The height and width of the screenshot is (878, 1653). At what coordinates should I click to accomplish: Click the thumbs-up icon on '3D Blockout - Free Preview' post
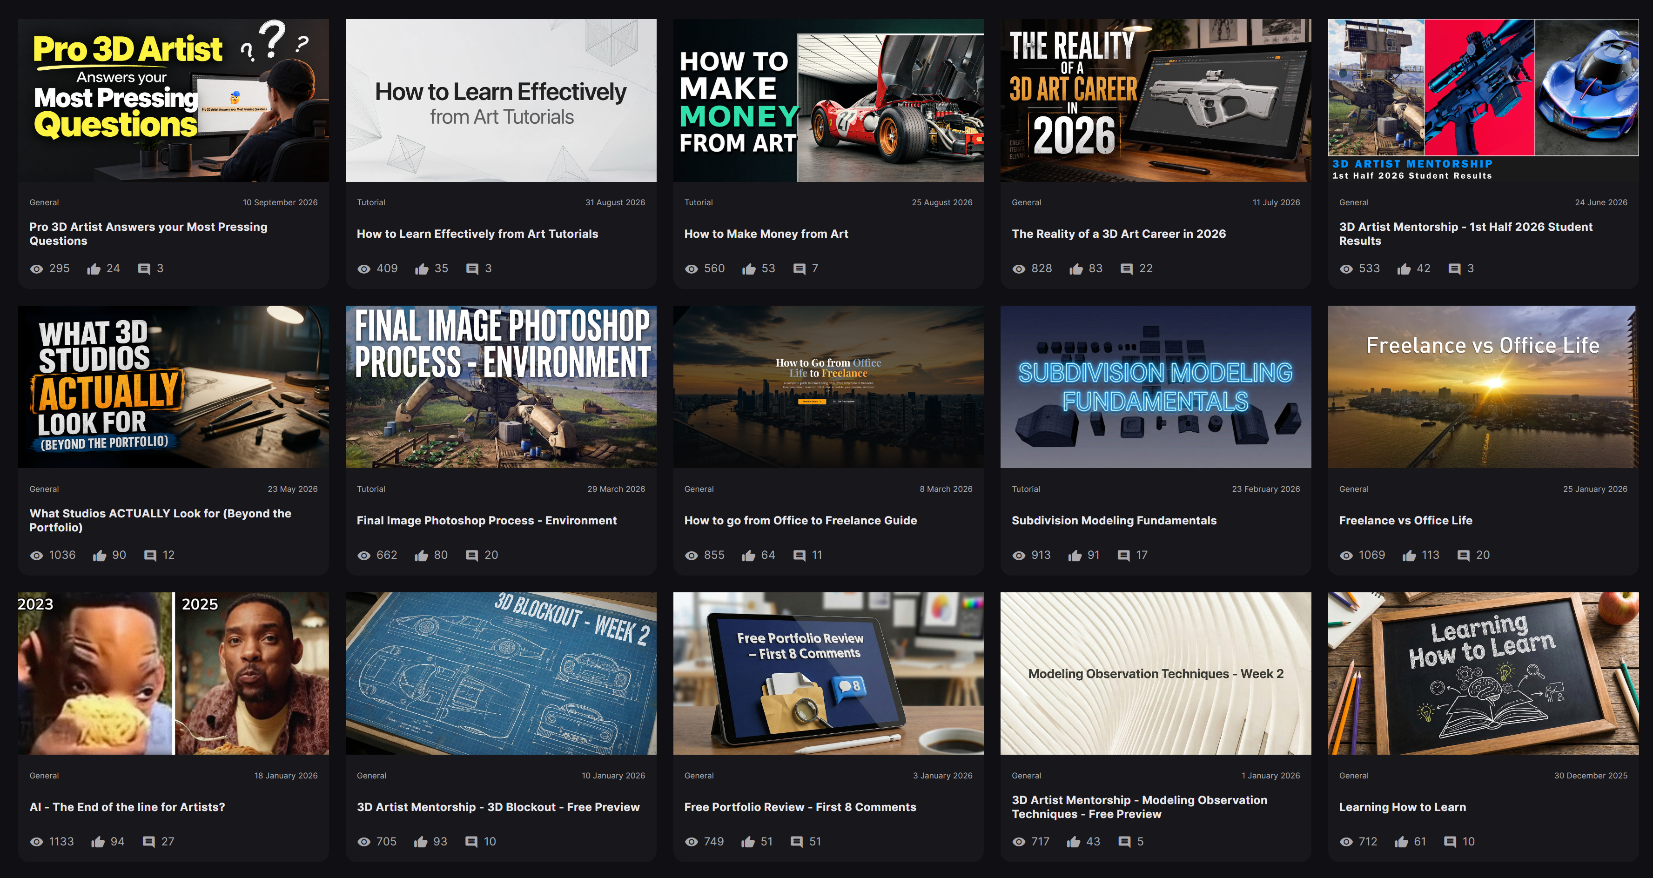(x=420, y=842)
